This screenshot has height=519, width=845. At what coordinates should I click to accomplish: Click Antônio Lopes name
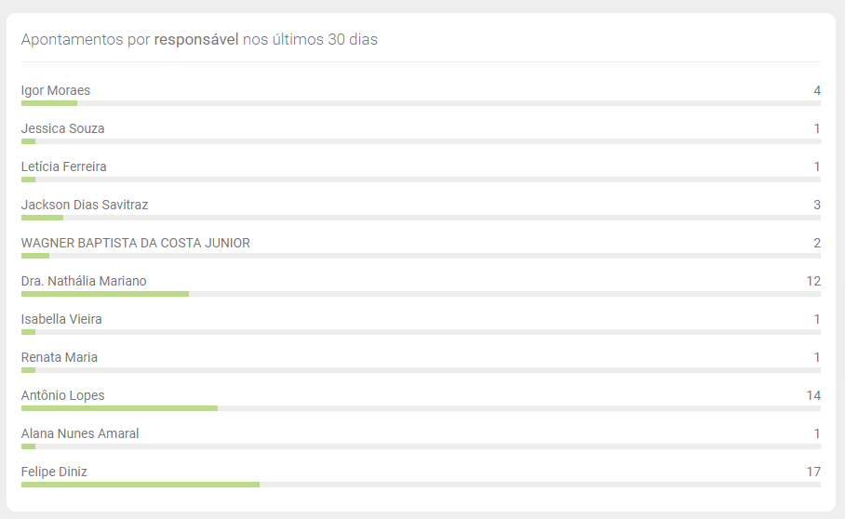62,395
